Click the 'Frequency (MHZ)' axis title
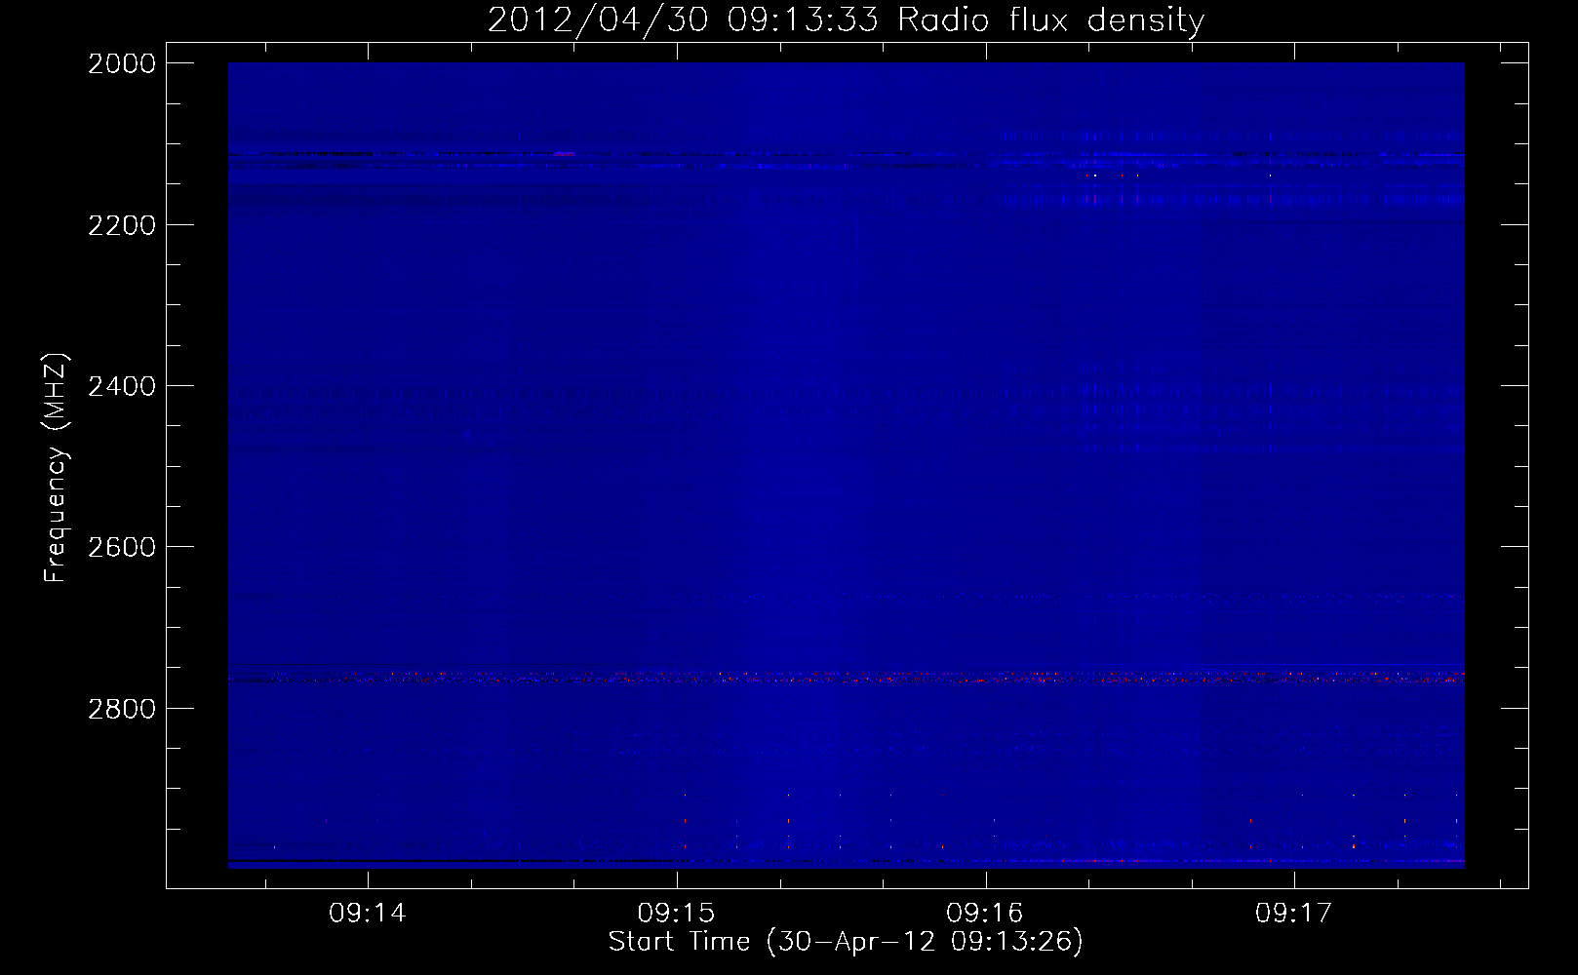1578x975 pixels. (57, 468)
